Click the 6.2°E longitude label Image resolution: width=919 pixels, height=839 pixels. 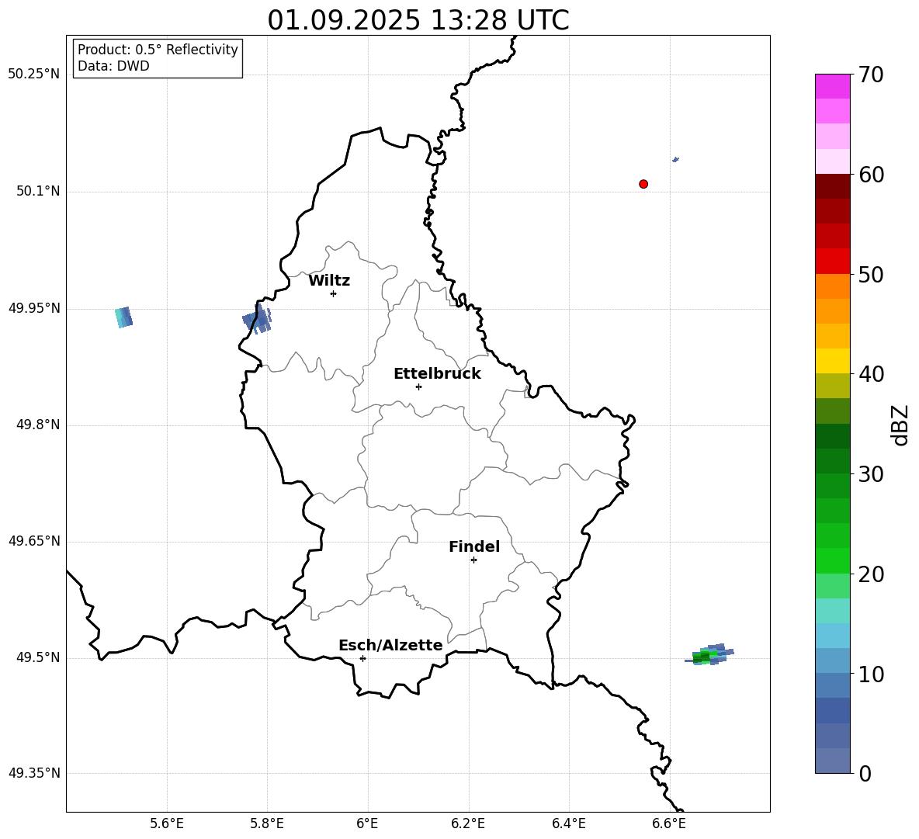coord(468,823)
